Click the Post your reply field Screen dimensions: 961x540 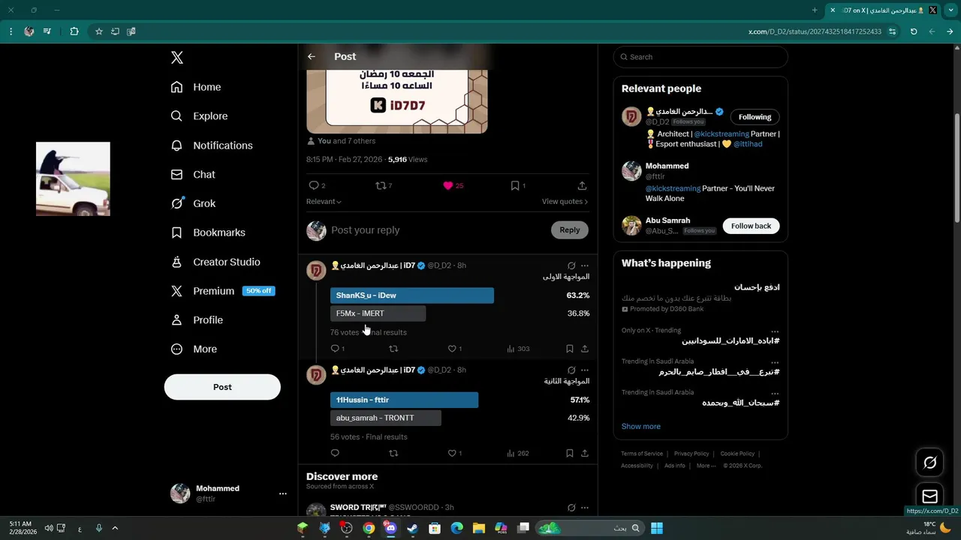pyautogui.click(x=439, y=230)
